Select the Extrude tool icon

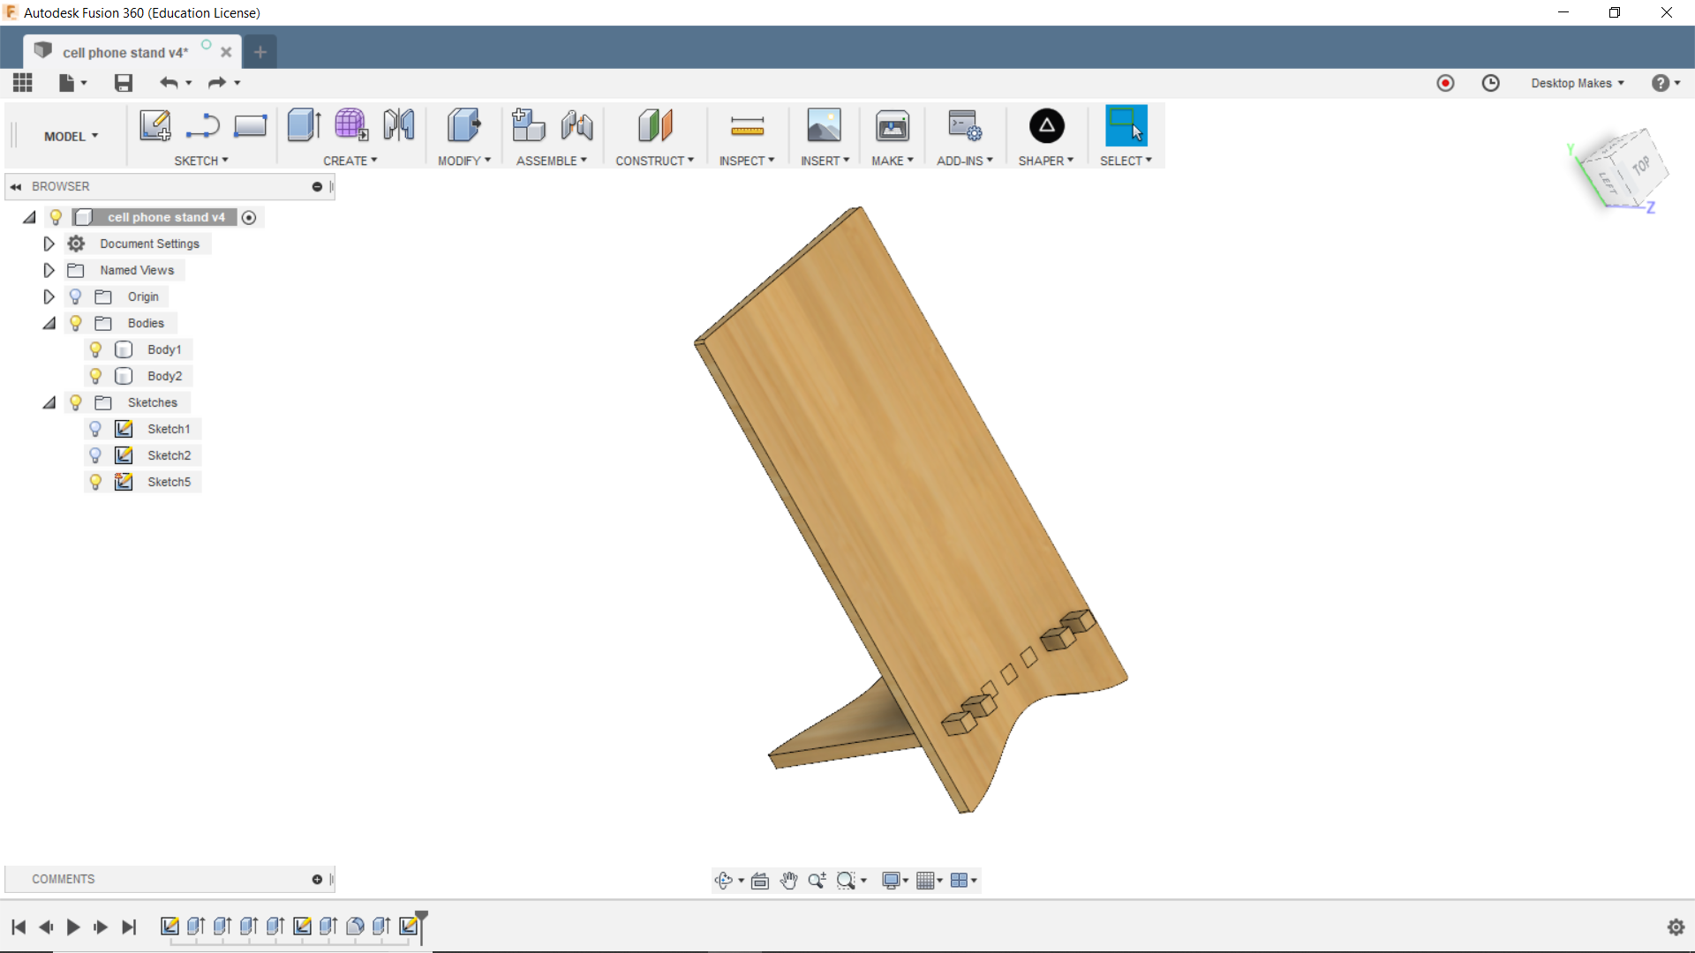pyautogui.click(x=304, y=126)
